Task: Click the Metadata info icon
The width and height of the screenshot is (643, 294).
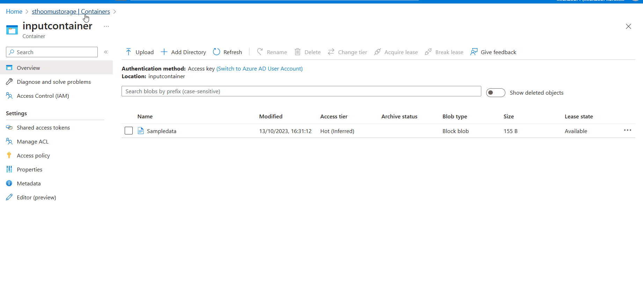Action: click(9, 183)
